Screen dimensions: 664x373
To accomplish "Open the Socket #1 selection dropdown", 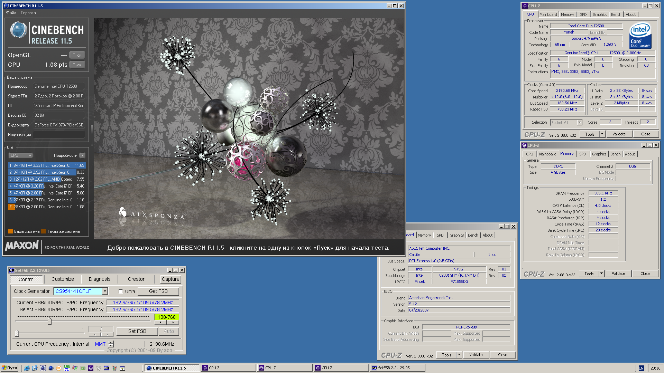I will [579, 123].
